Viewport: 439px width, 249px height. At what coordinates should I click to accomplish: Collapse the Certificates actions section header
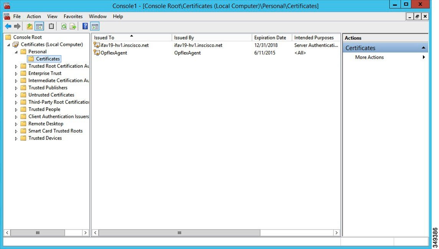pyautogui.click(x=424, y=48)
